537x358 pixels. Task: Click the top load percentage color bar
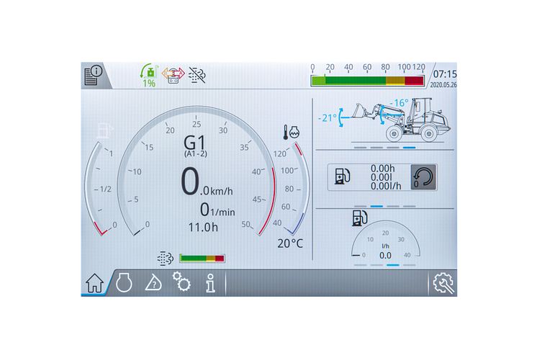[x=368, y=80]
